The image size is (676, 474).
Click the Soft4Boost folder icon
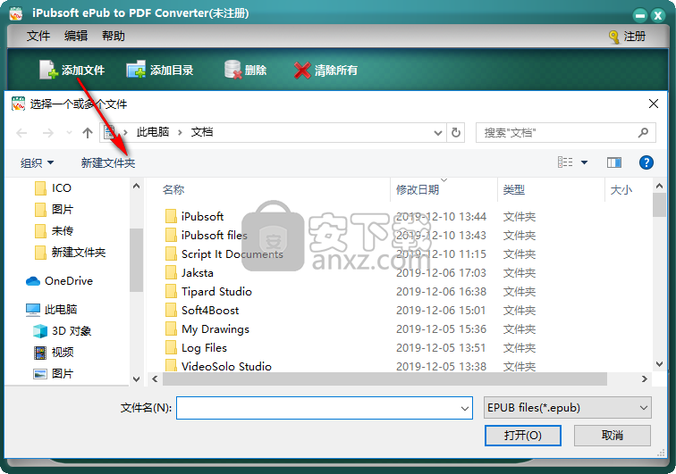(x=171, y=310)
